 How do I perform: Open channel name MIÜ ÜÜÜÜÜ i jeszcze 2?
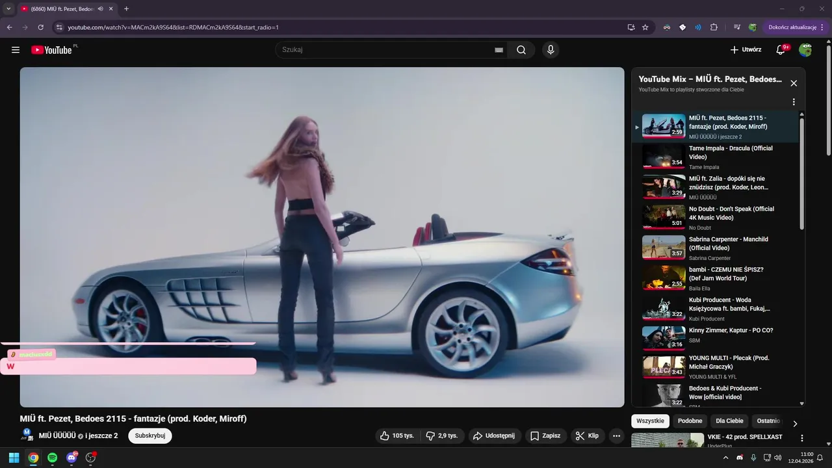(x=78, y=435)
